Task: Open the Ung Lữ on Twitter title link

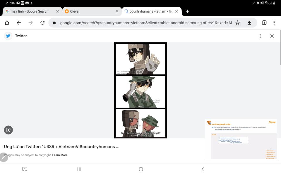Action: coord(62,147)
